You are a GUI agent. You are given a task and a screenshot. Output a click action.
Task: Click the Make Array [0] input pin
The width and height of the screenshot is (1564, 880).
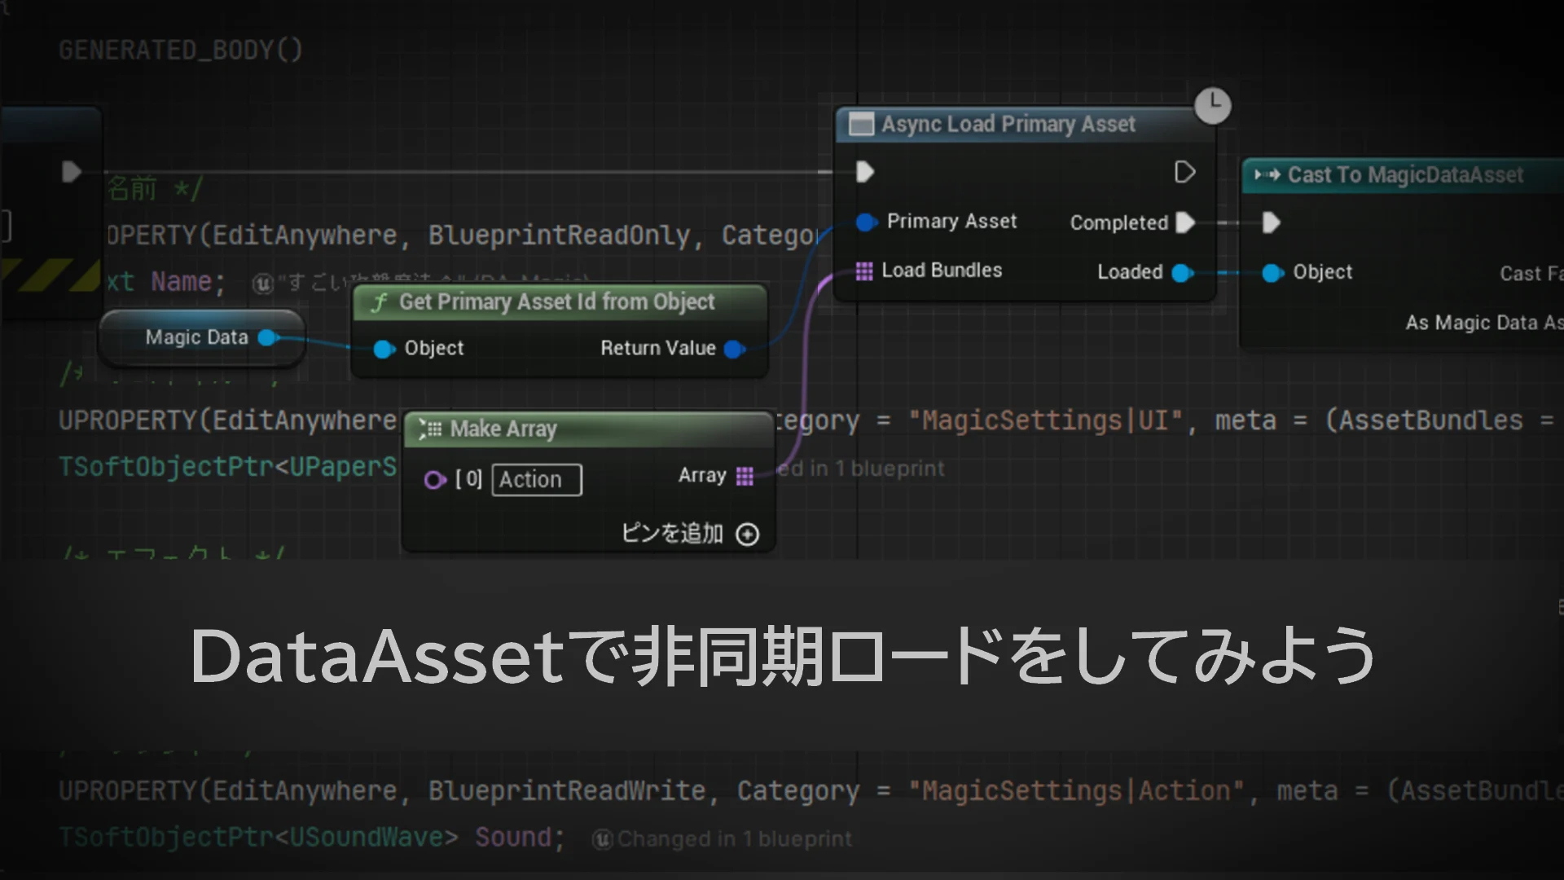point(435,480)
